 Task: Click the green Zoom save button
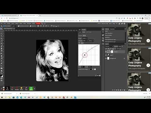[x=31, y=89]
